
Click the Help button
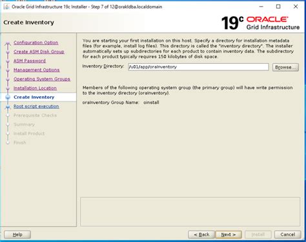click(x=17, y=234)
